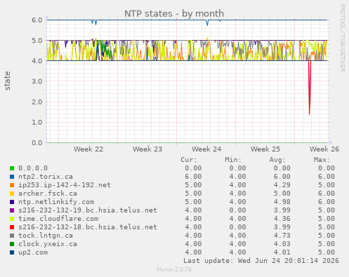Click the average value 4.29 for ip253.ip-142-4-192.net
Viewport: 349px width, 277px height.
click(x=282, y=185)
